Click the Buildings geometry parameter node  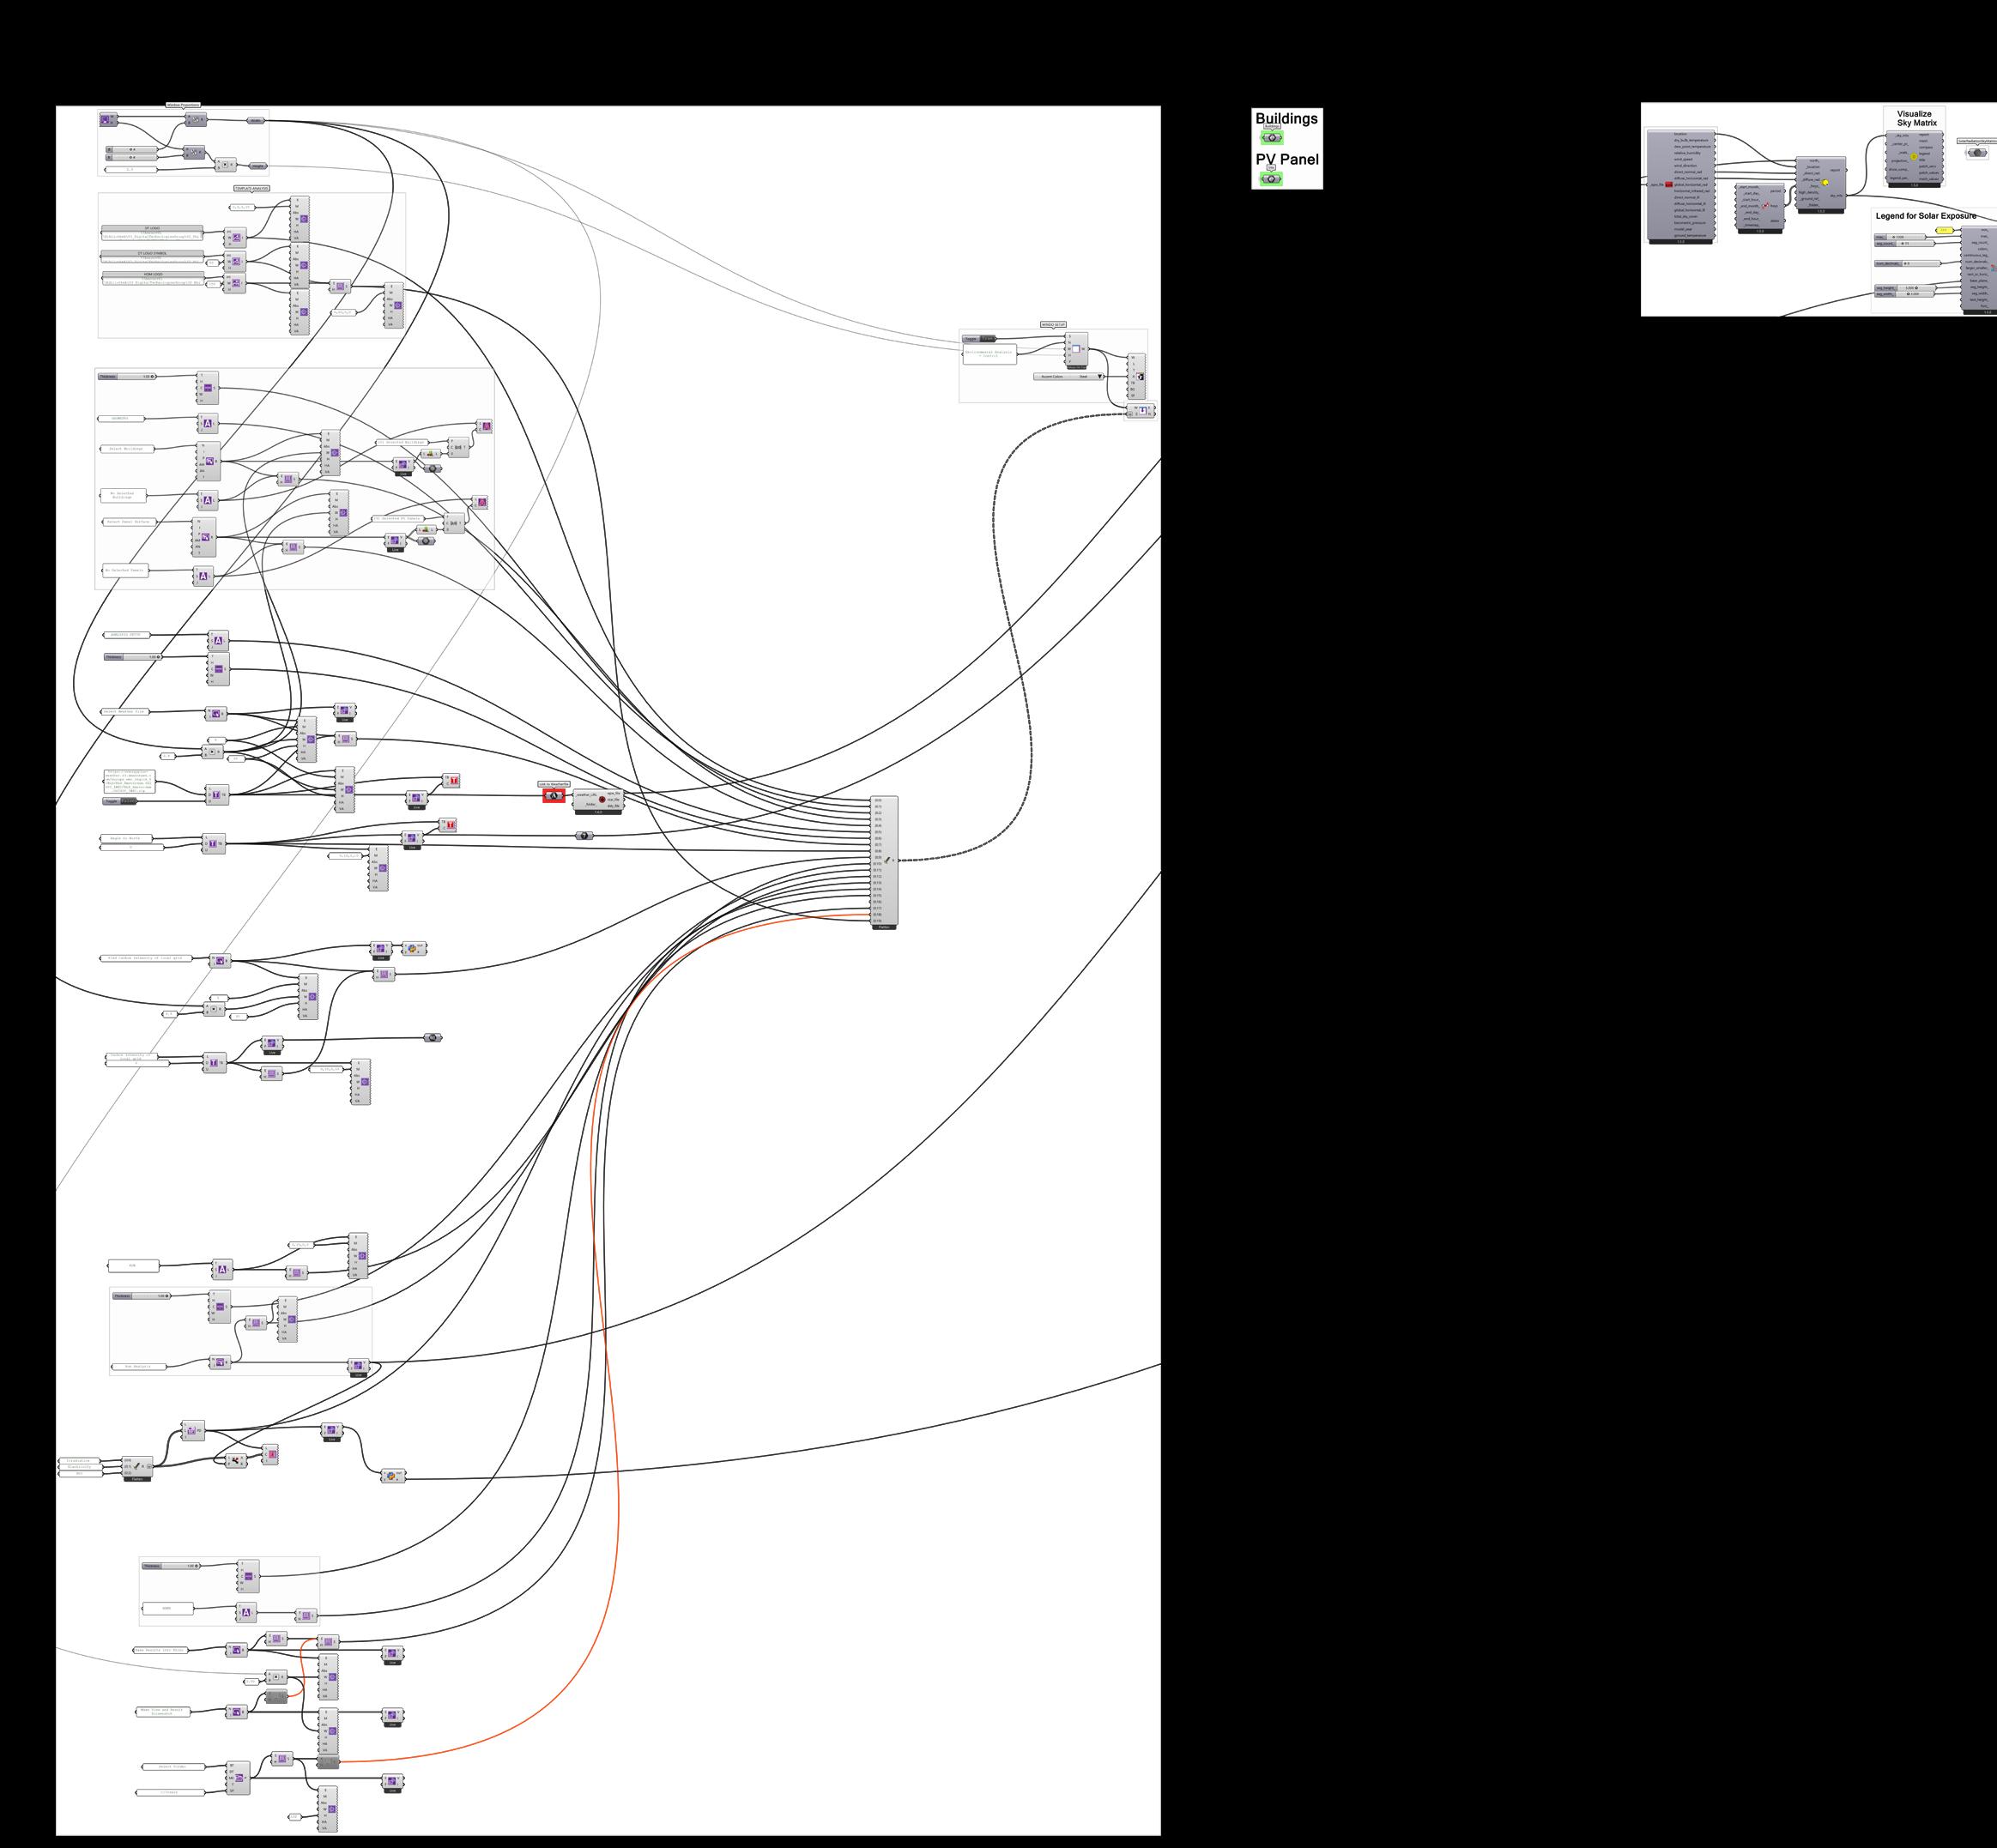pos(1272,138)
